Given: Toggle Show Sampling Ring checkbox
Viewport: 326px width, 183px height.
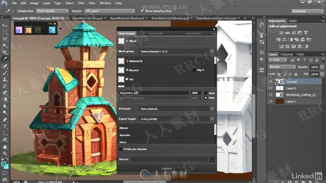Looking at the screenshot, I should coord(142,11).
